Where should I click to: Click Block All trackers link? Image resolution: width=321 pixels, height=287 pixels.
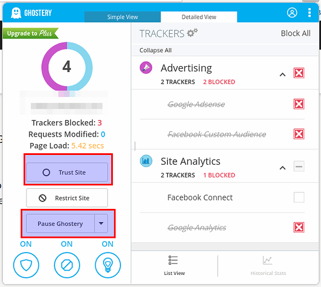click(296, 33)
